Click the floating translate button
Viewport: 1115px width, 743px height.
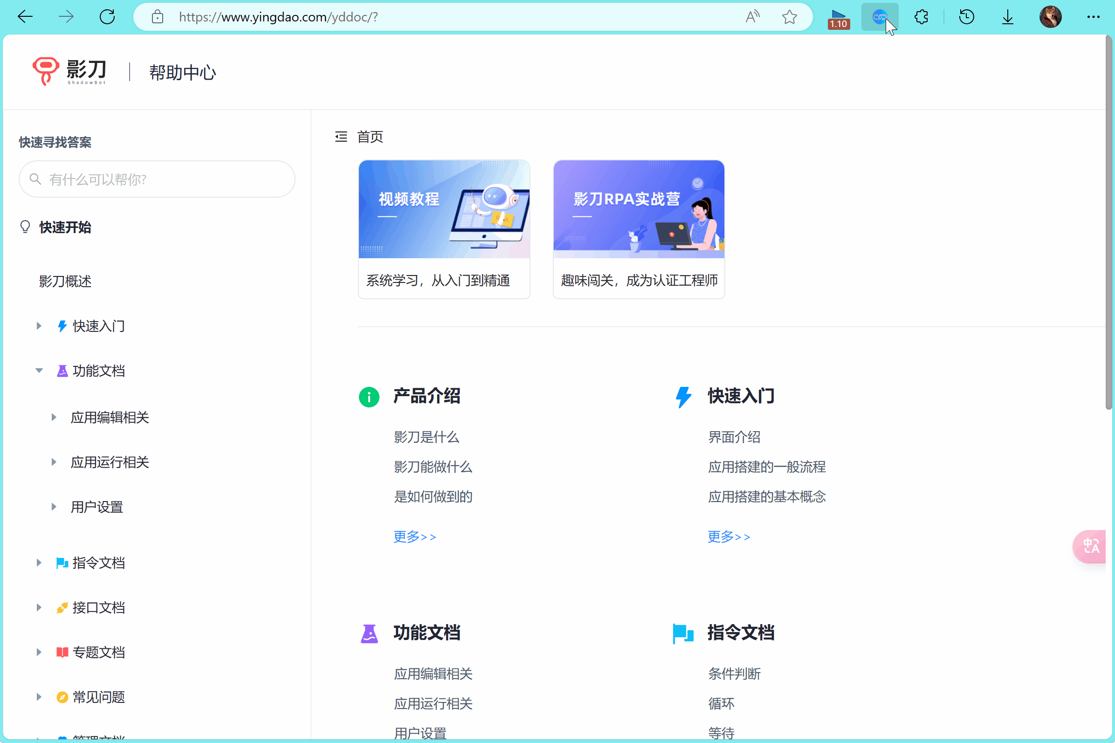click(x=1091, y=546)
